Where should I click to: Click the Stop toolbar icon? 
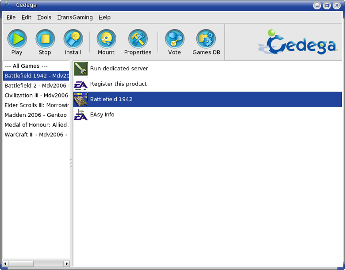point(45,39)
